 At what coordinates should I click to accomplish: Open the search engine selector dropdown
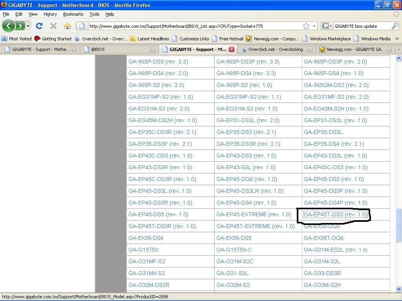click(327, 26)
